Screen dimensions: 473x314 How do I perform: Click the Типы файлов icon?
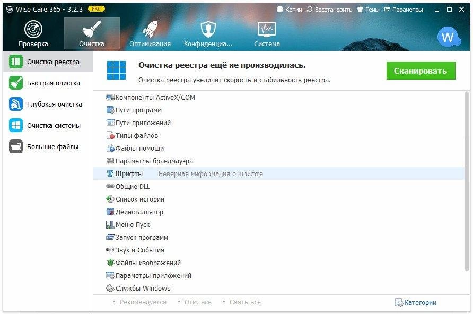click(x=110, y=135)
